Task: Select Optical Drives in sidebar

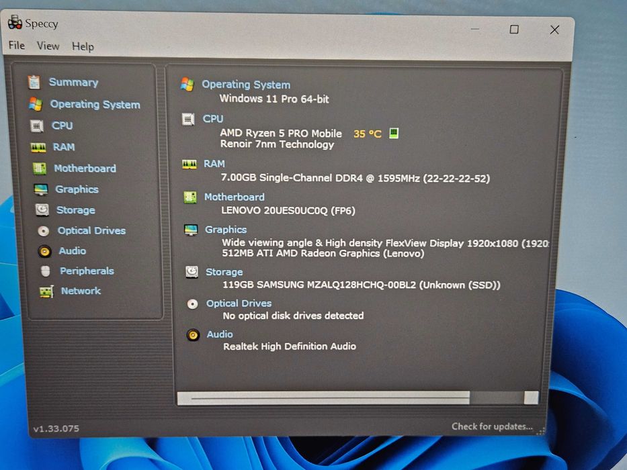Action: coord(91,230)
